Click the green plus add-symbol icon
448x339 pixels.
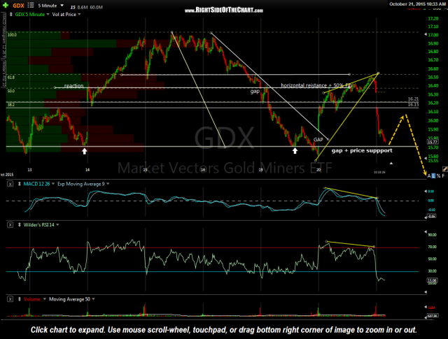coord(5,5)
